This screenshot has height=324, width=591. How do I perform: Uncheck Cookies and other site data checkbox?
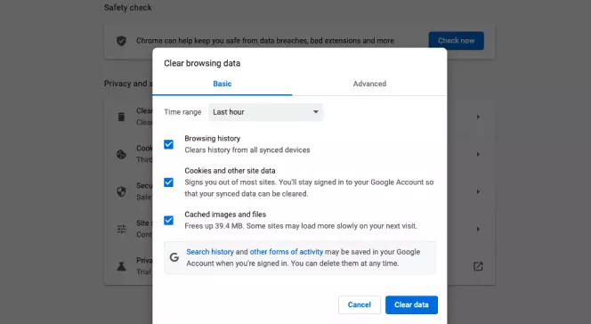tap(168, 182)
